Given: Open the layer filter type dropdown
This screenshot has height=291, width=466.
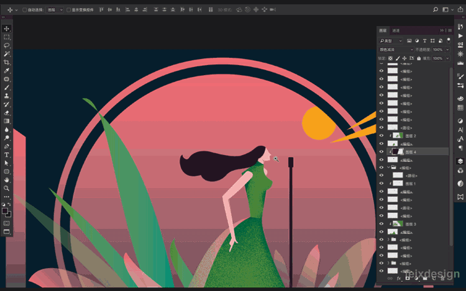Looking at the screenshot, I should tap(391, 40).
